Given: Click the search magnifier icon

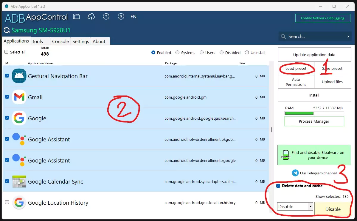Looking at the screenshot, I should [x=283, y=36].
